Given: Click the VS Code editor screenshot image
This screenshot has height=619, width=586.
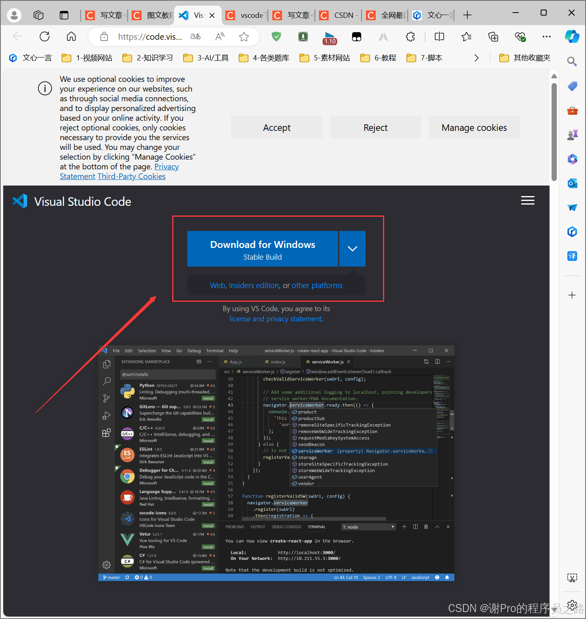Looking at the screenshot, I should (x=276, y=463).
